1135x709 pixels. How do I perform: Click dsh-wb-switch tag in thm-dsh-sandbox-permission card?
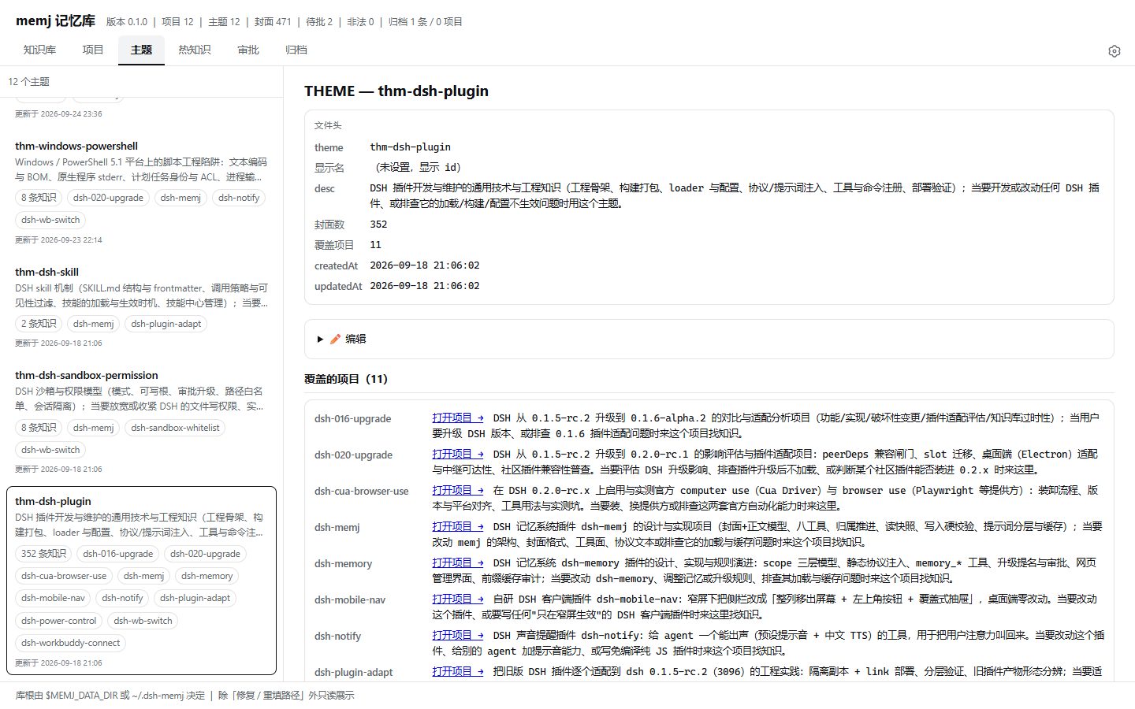click(50, 450)
